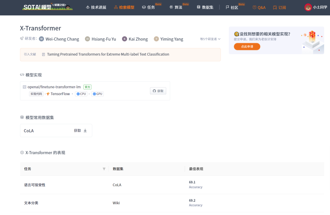Open the 小土同学 username

[x=320, y=7]
